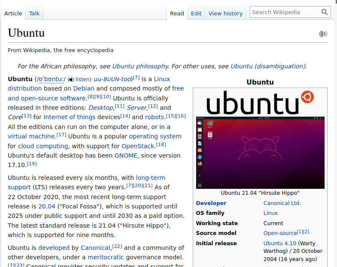Open the View history tab
This screenshot has width=337, height=267.
click(225, 13)
